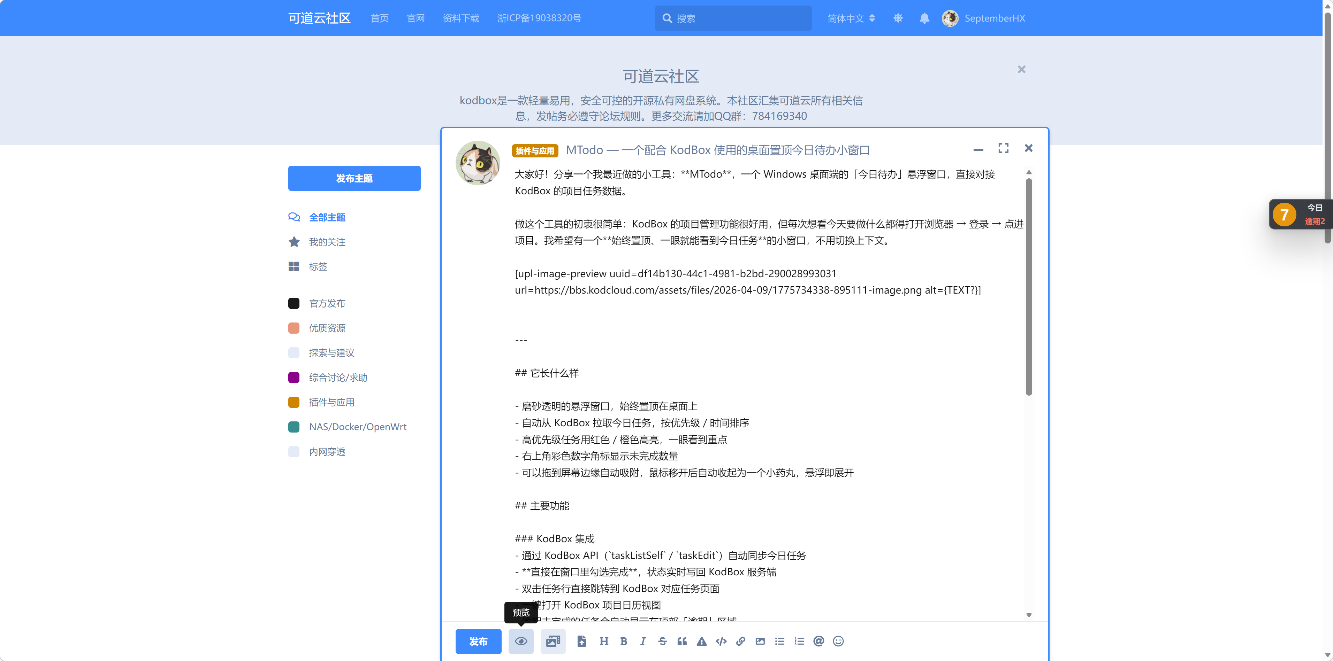Click the SeptemberHX avatar in header
Image resolution: width=1333 pixels, height=661 pixels.
coord(950,18)
